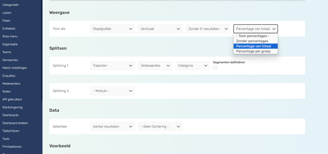Open the '- Geen Sortering -' dropdown
Image resolution: width=328 pixels, height=154 pixels.
point(160,127)
